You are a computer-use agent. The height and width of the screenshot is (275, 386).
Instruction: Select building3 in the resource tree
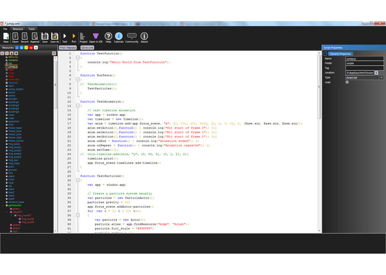point(13,109)
